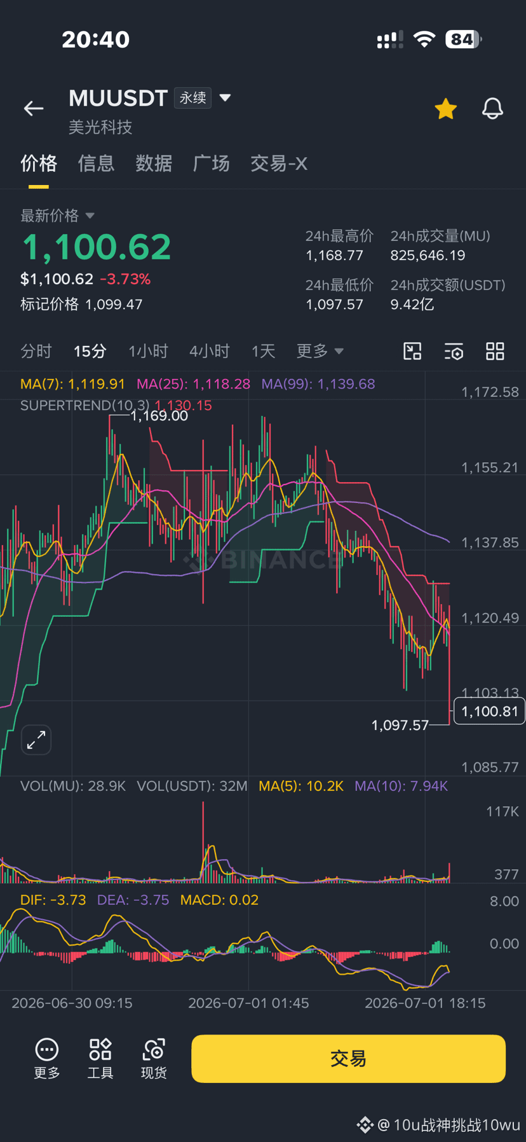Tap the MACD value label
Image resolution: width=526 pixels, height=1142 pixels.
click(219, 900)
